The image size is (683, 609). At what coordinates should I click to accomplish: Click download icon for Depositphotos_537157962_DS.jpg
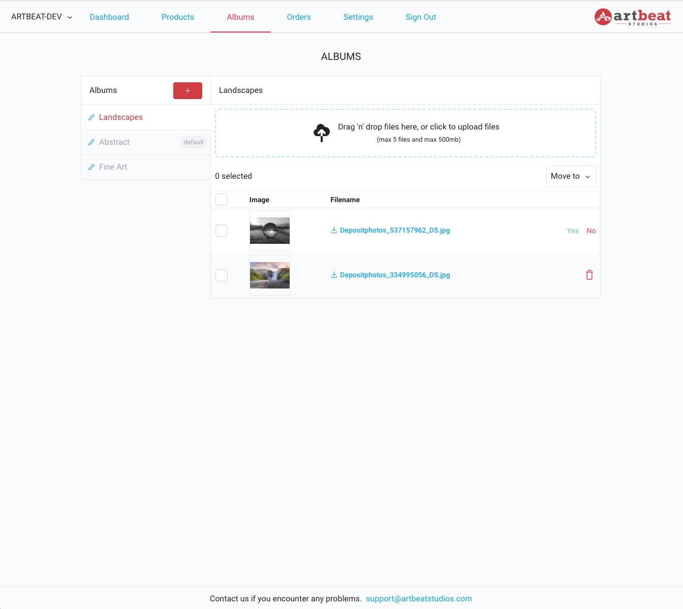[334, 230]
